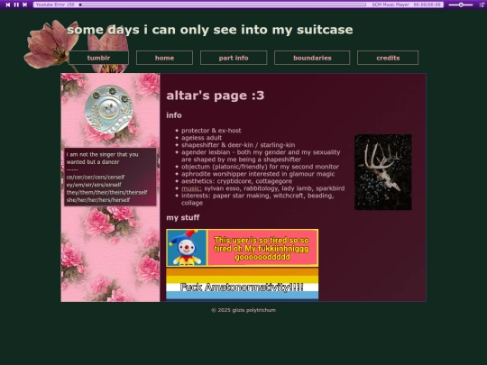Skip to next track in music player
Screen dimensions: 487x365
pyautogui.click(x=25, y=5)
